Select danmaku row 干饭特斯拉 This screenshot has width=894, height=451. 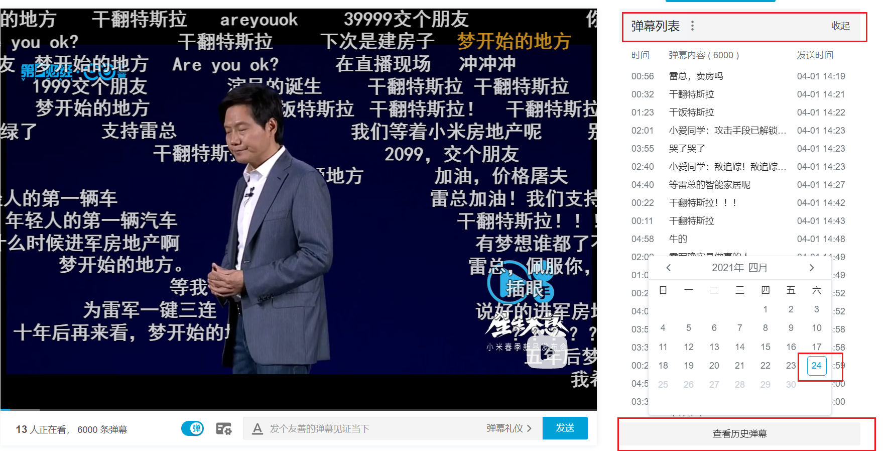click(x=739, y=112)
